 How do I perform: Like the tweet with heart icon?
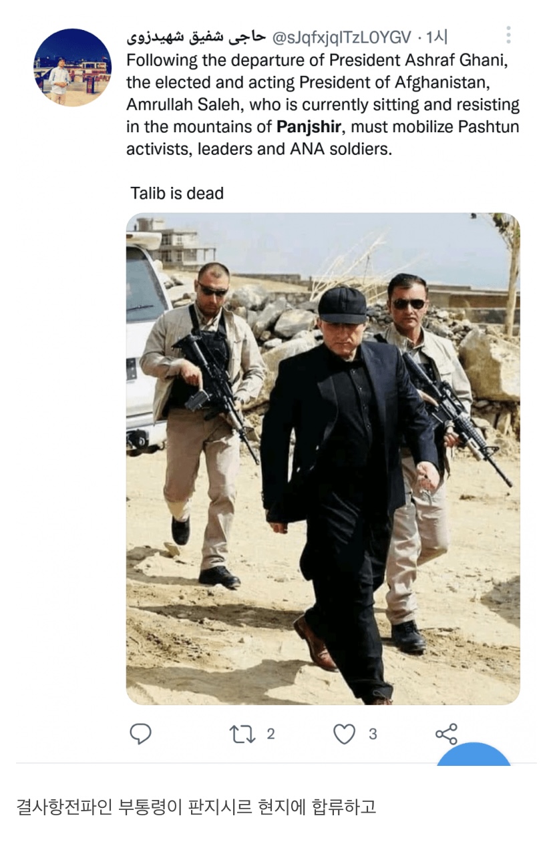[344, 734]
